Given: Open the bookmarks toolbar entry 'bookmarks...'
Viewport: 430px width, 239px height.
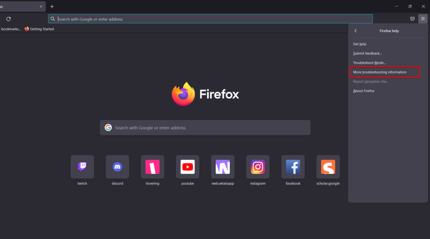Looking at the screenshot, I should click(x=11, y=29).
